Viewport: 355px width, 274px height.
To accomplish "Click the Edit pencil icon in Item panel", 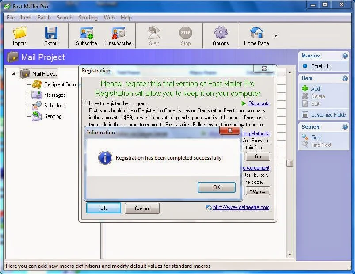I will point(305,103).
